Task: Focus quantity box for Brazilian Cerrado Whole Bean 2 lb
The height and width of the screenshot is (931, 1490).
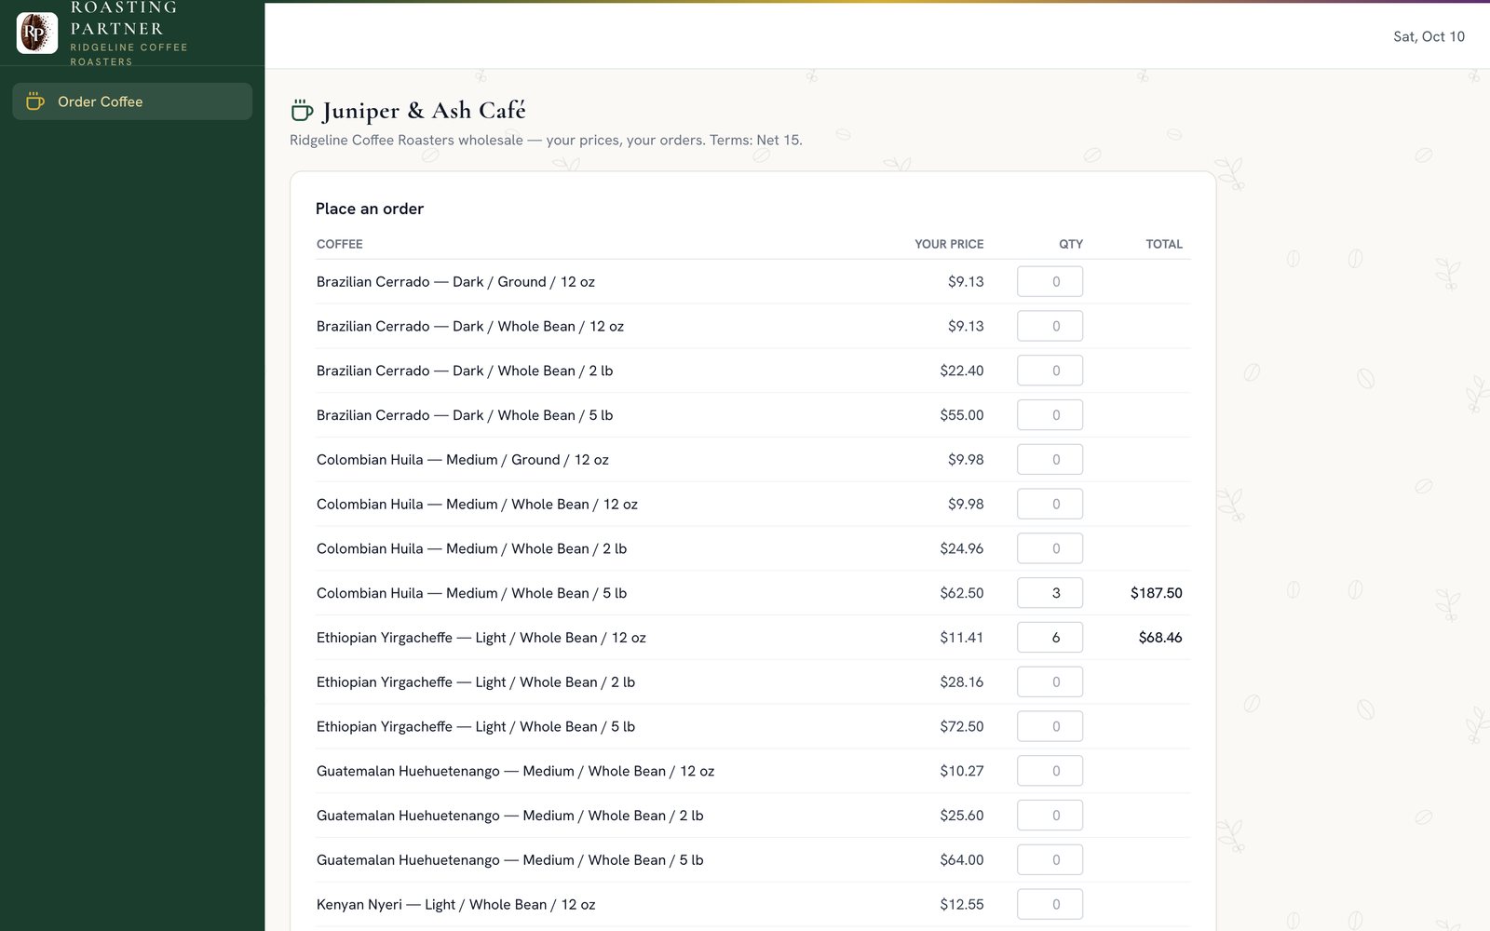Action: [x=1050, y=371]
